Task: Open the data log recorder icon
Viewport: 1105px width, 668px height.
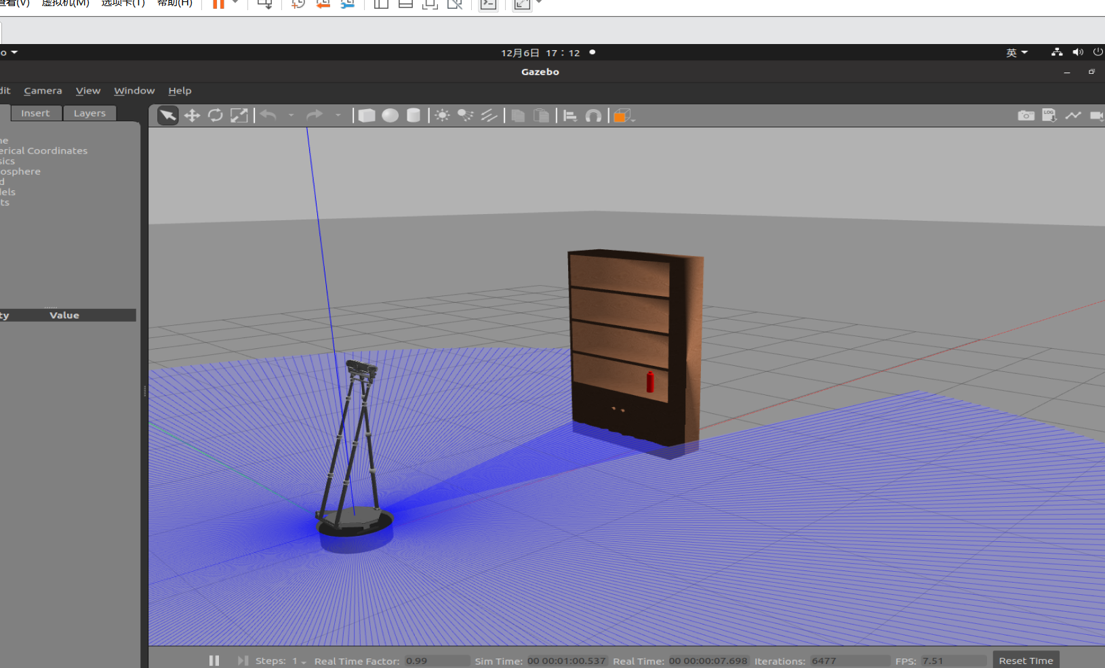Action: (x=1049, y=116)
